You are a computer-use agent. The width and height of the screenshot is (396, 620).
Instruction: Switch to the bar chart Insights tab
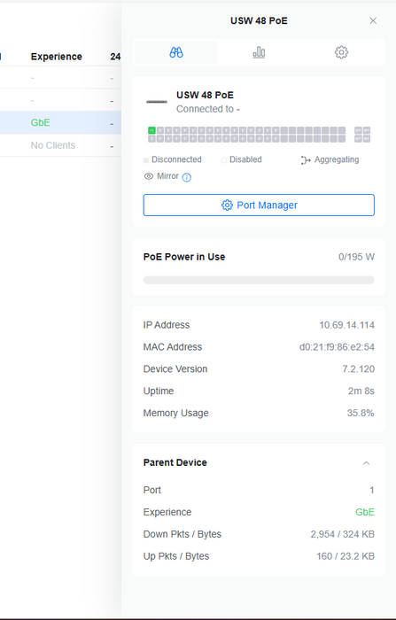click(259, 52)
